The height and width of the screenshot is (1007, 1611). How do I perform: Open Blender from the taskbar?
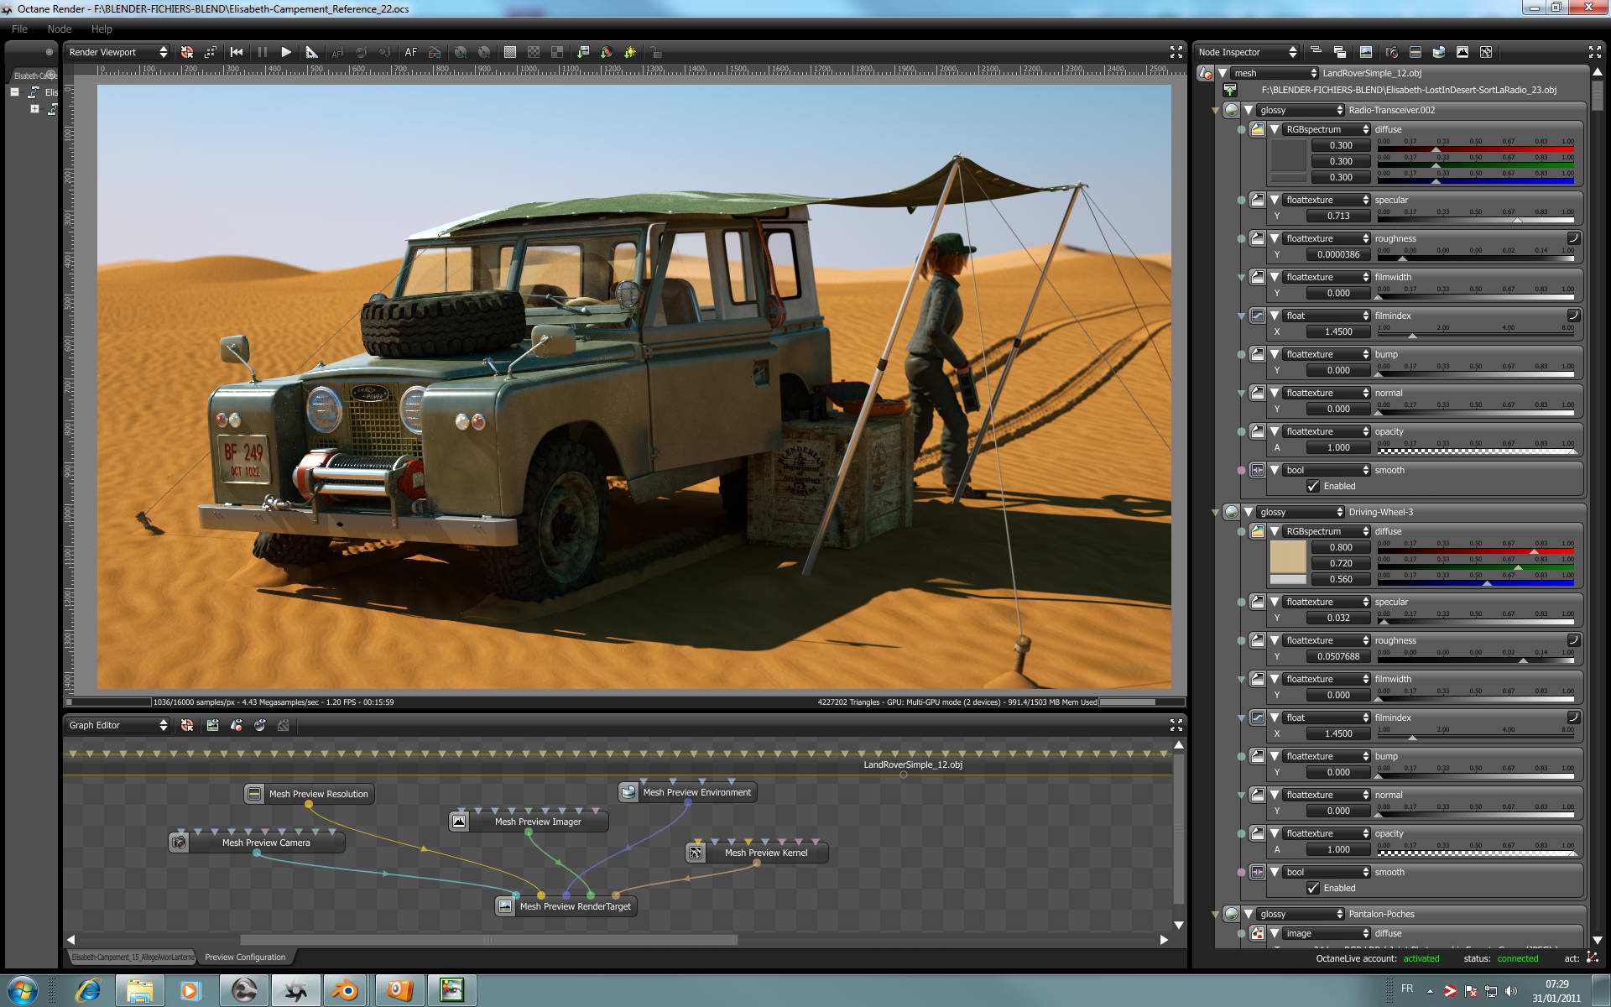tap(345, 990)
